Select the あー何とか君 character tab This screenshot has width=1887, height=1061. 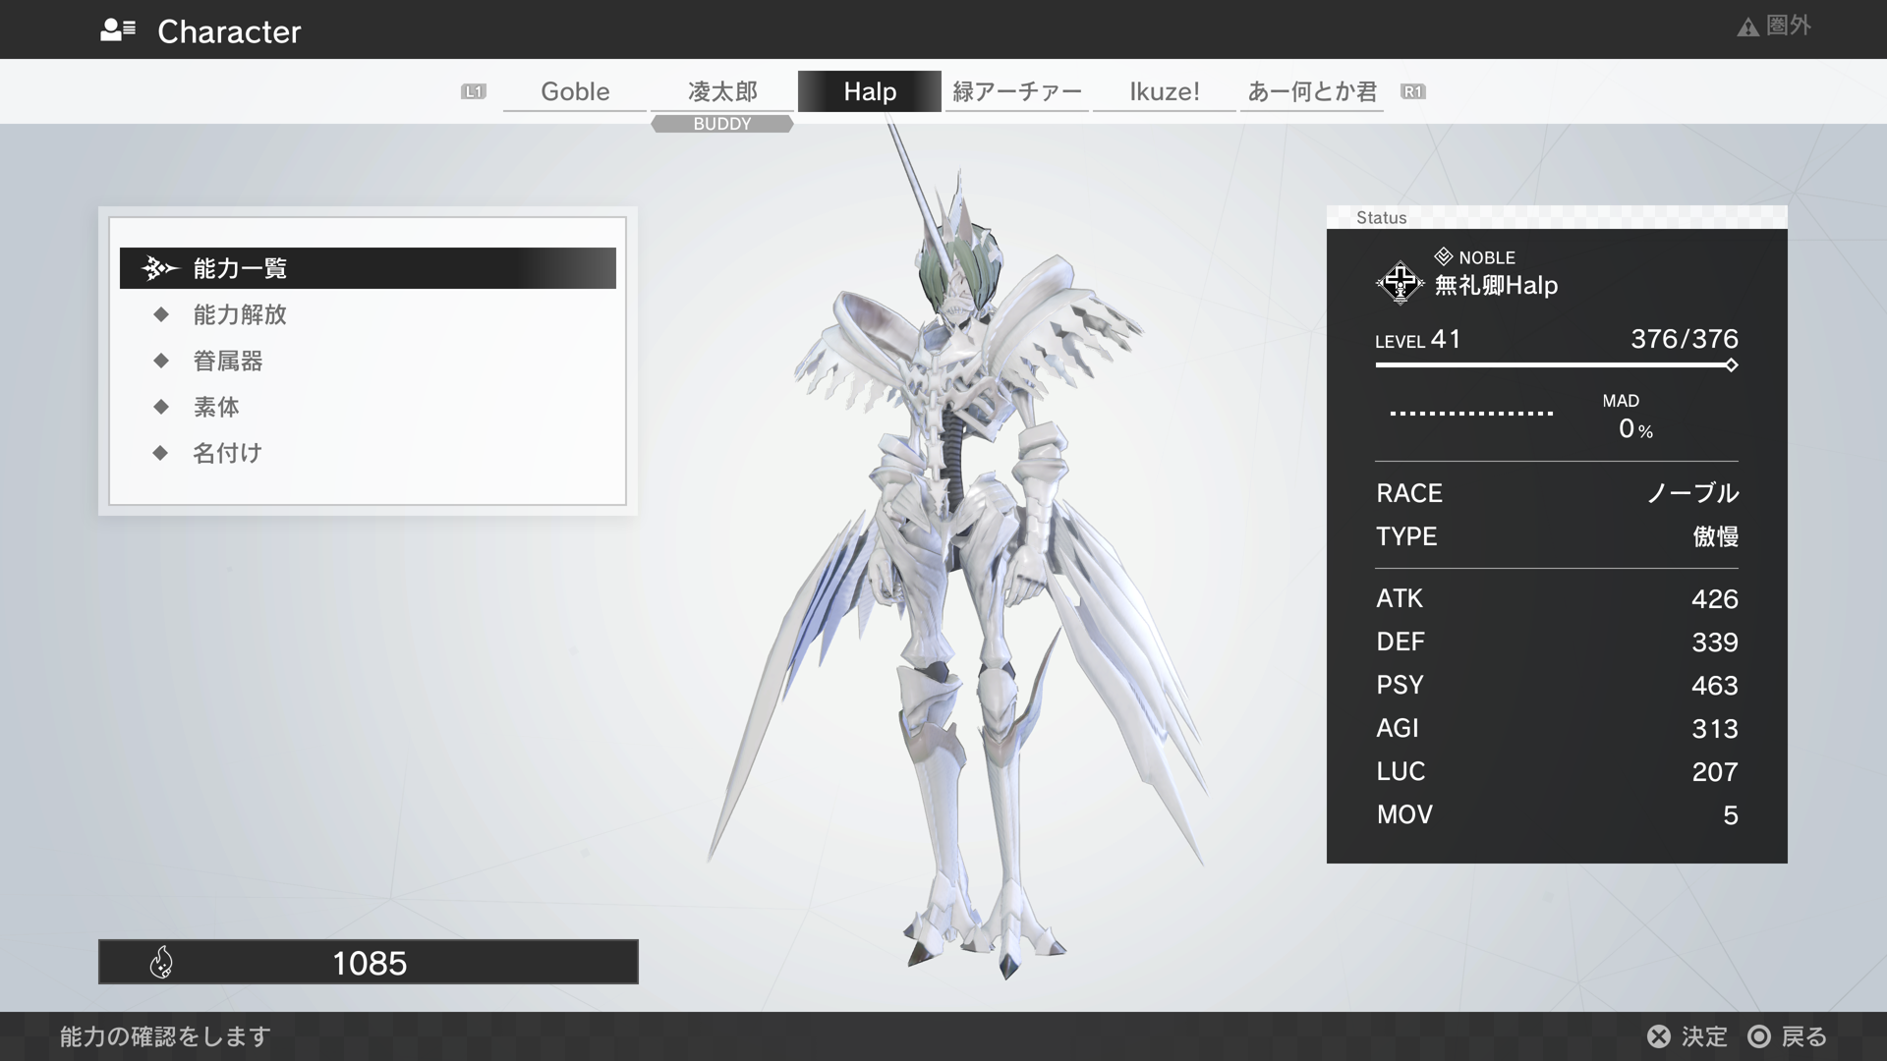coord(1312,91)
